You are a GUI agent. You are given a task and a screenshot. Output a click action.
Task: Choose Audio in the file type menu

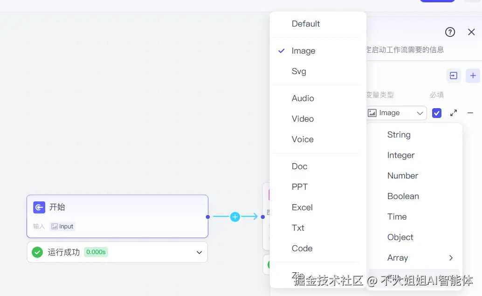(303, 98)
